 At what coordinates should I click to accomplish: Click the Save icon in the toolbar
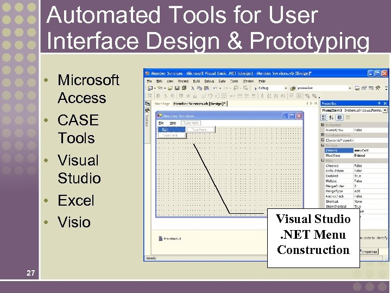177,88
